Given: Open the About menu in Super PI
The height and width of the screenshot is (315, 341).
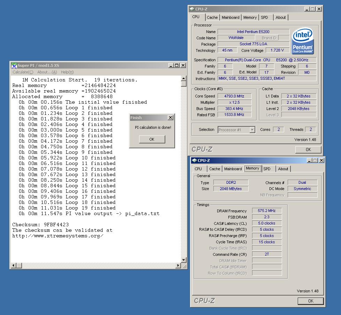Looking at the screenshot, I should (x=47, y=72).
